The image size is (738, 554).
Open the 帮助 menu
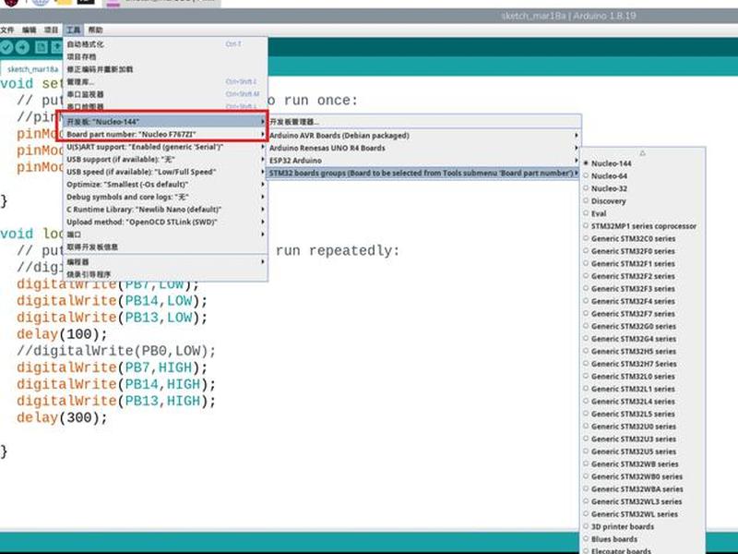95,30
